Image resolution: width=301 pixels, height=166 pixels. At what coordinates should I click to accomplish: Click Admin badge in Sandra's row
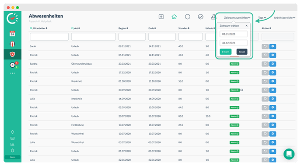click(234, 64)
